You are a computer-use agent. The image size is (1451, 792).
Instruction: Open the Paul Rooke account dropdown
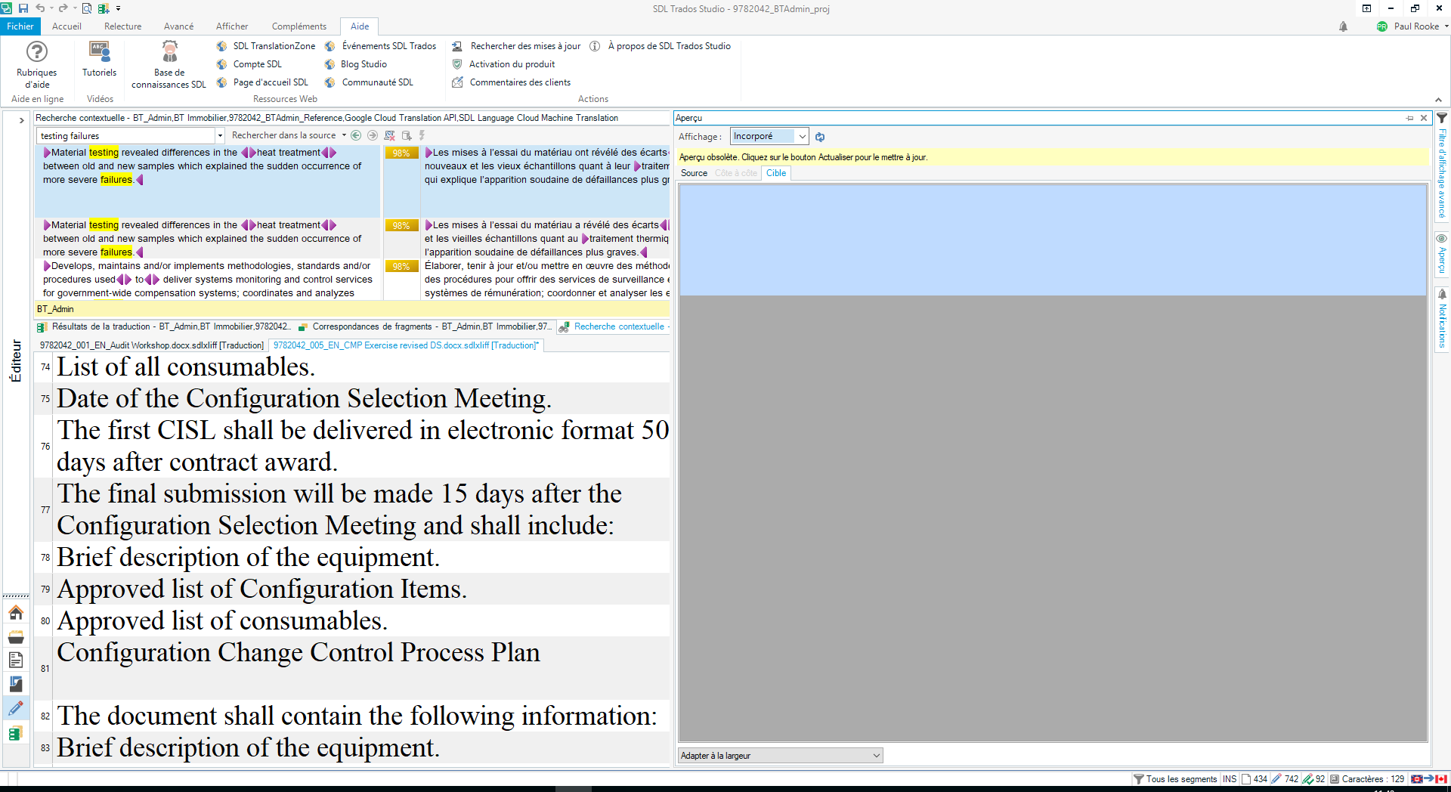pos(1412,26)
